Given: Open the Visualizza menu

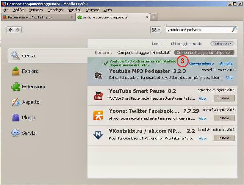Looking at the screenshot, I should click(36, 10).
